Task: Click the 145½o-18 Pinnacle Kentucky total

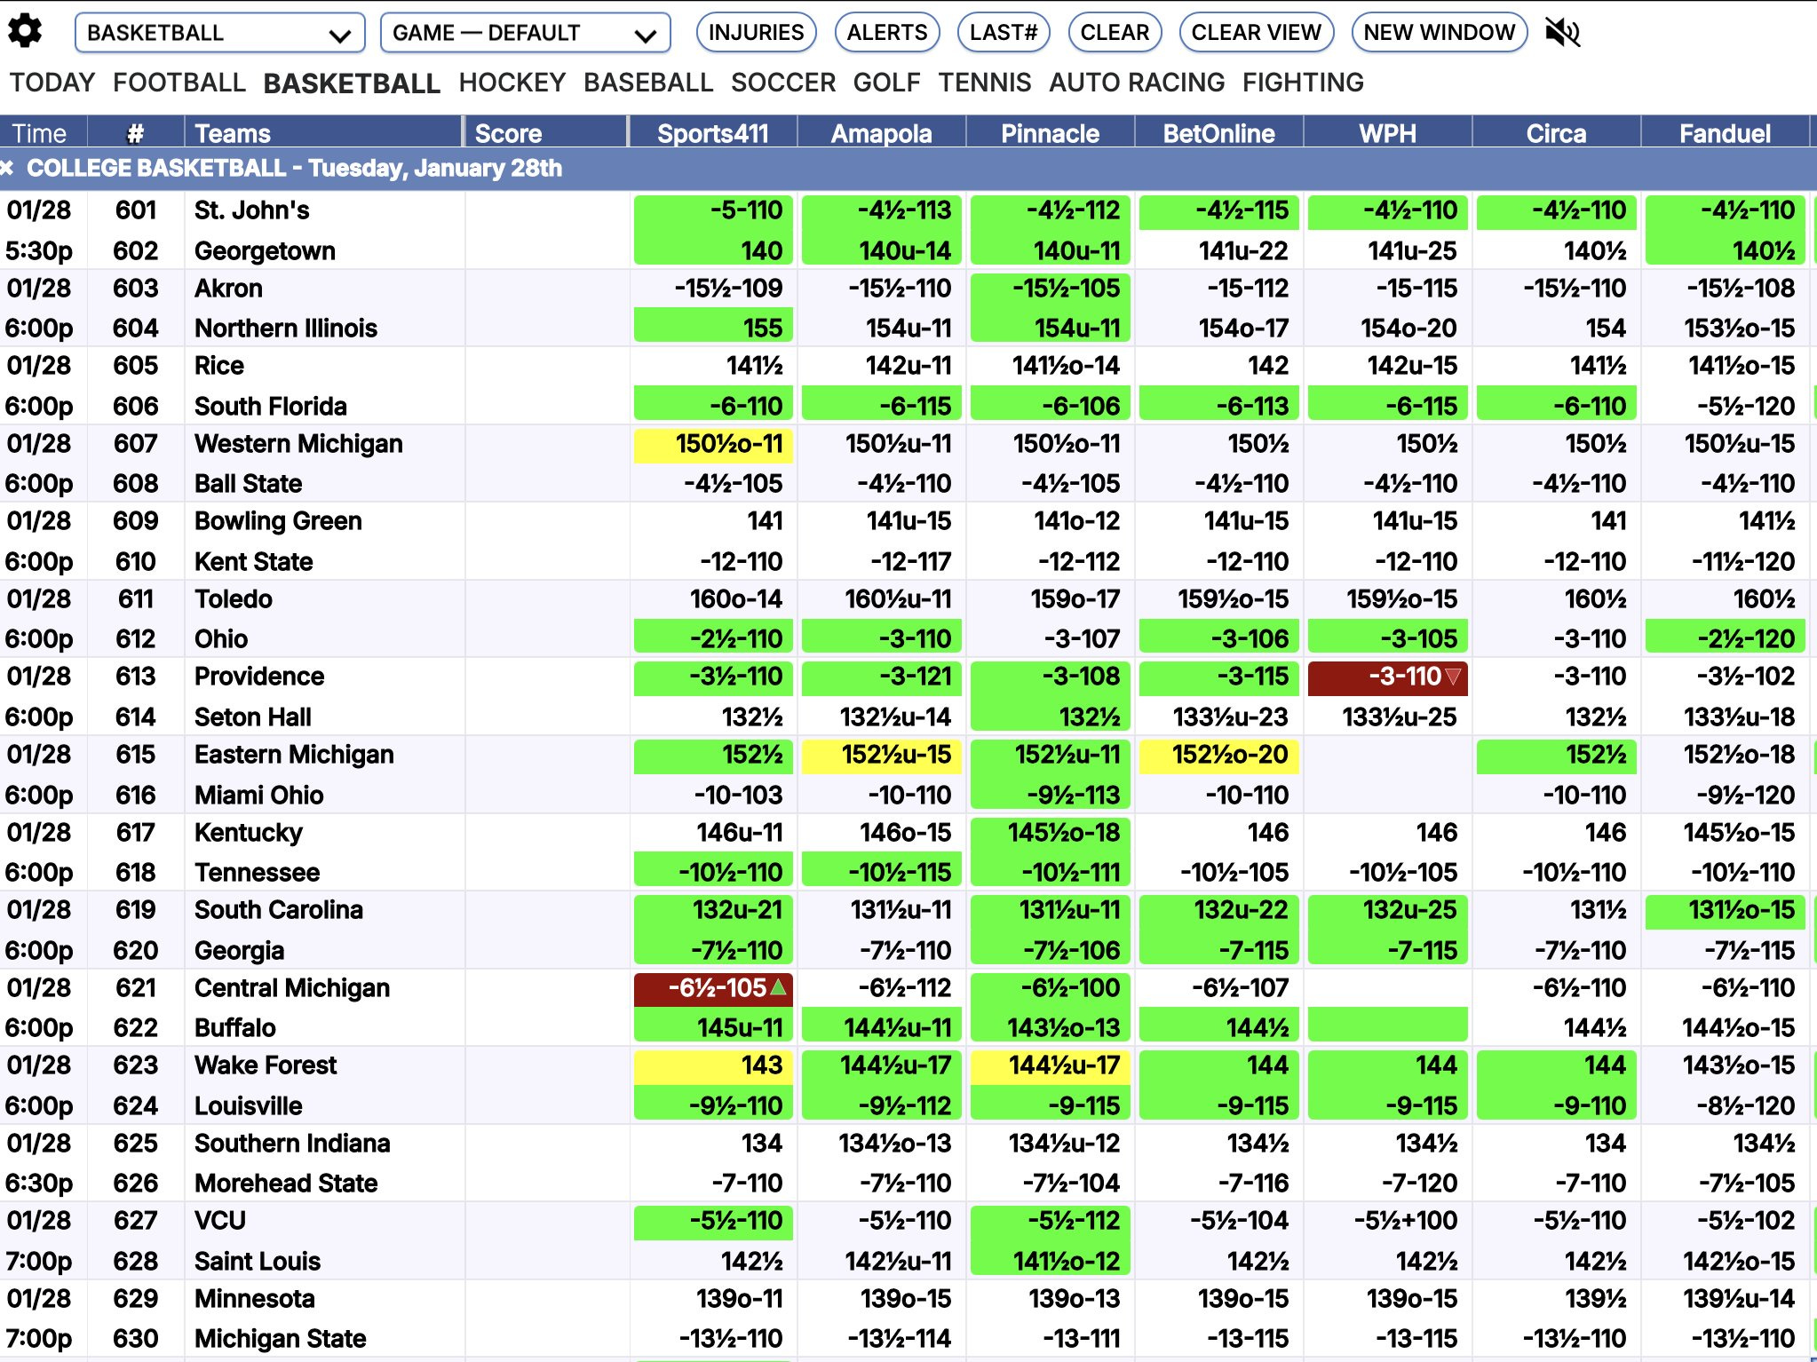Action: tap(1051, 833)
